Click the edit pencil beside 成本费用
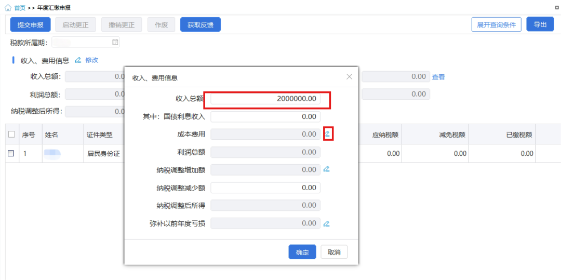 [x=327, y=134]
